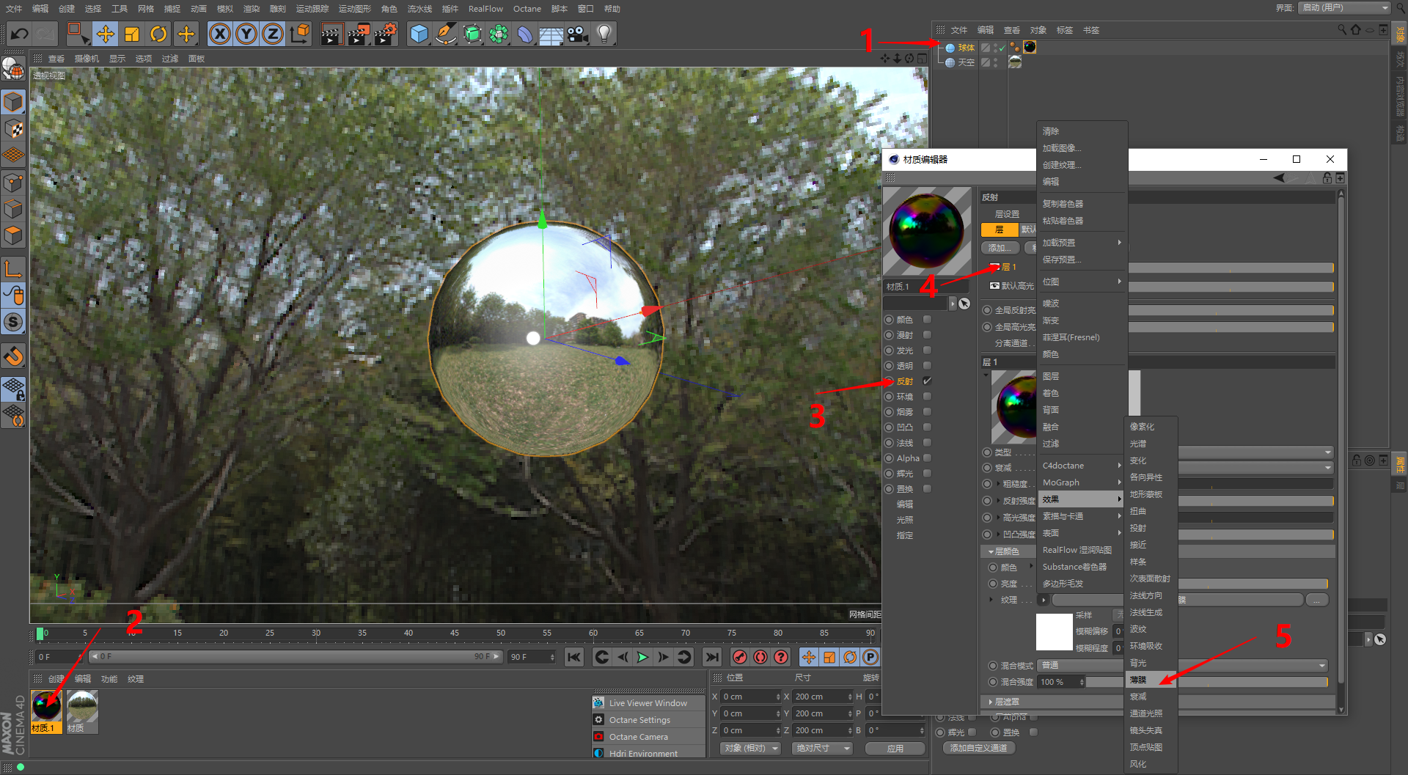This screenshot has width=1408, height=775.
Task: Toggle Y axis lock
Action: (x=246, y=34)
